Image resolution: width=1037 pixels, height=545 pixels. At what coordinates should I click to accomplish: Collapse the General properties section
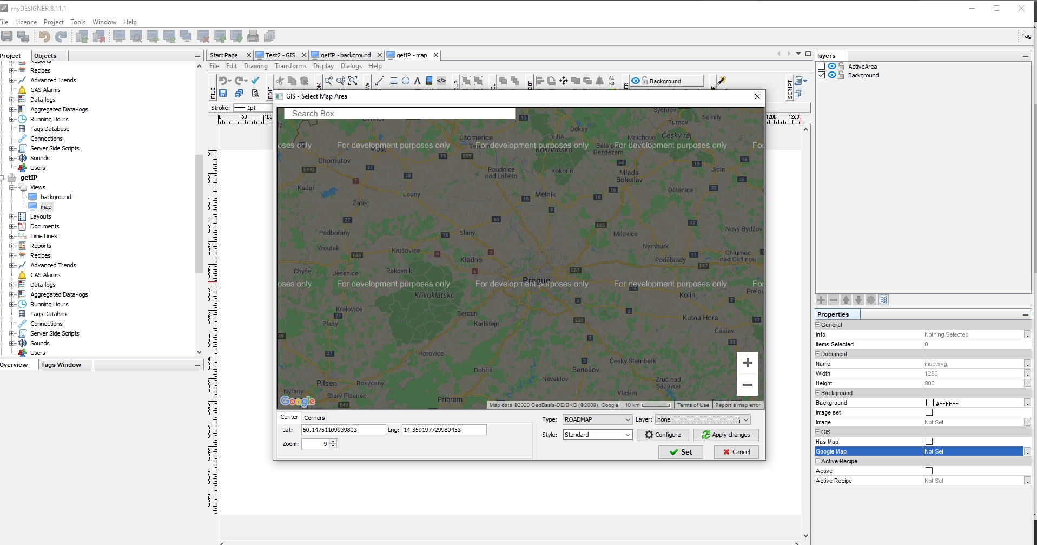coord(818,325)
